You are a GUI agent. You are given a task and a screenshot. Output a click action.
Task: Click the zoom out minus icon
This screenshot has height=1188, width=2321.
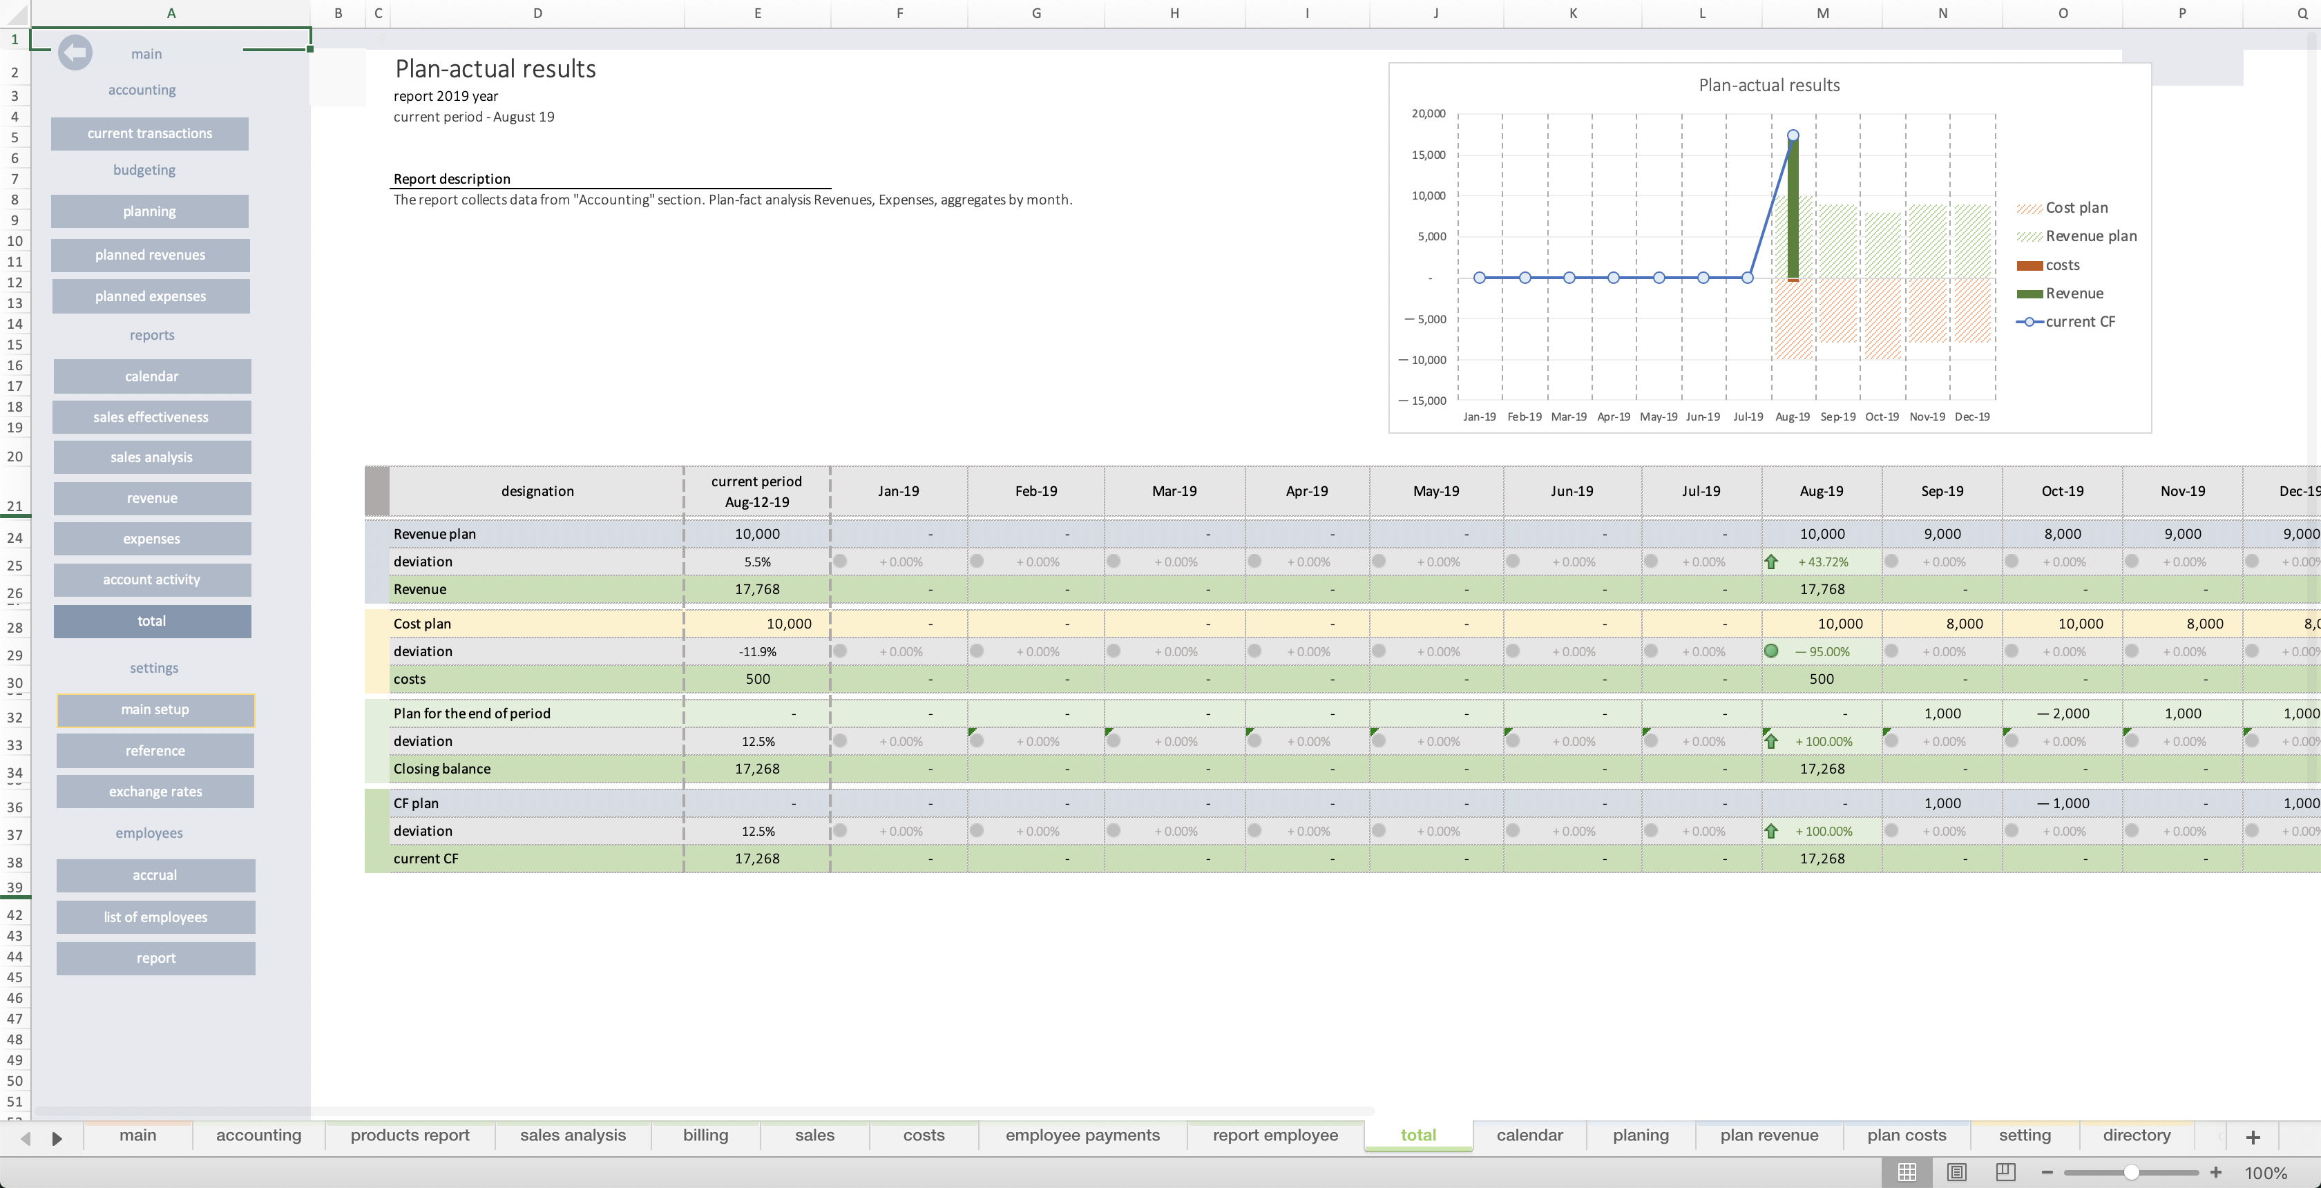(2047, 1172)
